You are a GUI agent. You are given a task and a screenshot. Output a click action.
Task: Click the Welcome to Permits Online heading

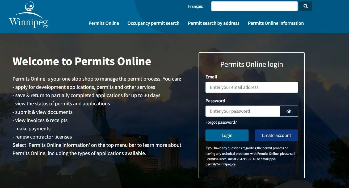tap(82, 61)
